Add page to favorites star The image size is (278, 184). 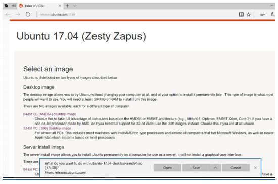249,14
